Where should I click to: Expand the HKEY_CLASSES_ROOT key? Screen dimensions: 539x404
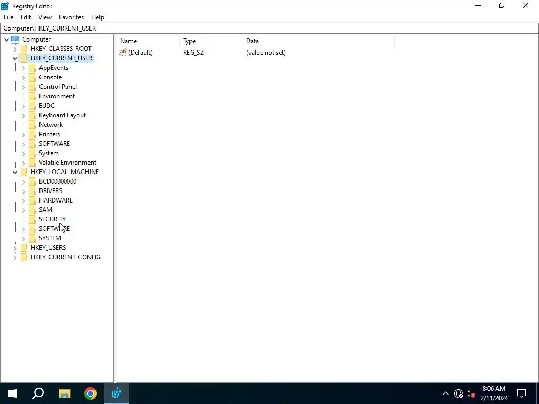click(x=15, y=49)
